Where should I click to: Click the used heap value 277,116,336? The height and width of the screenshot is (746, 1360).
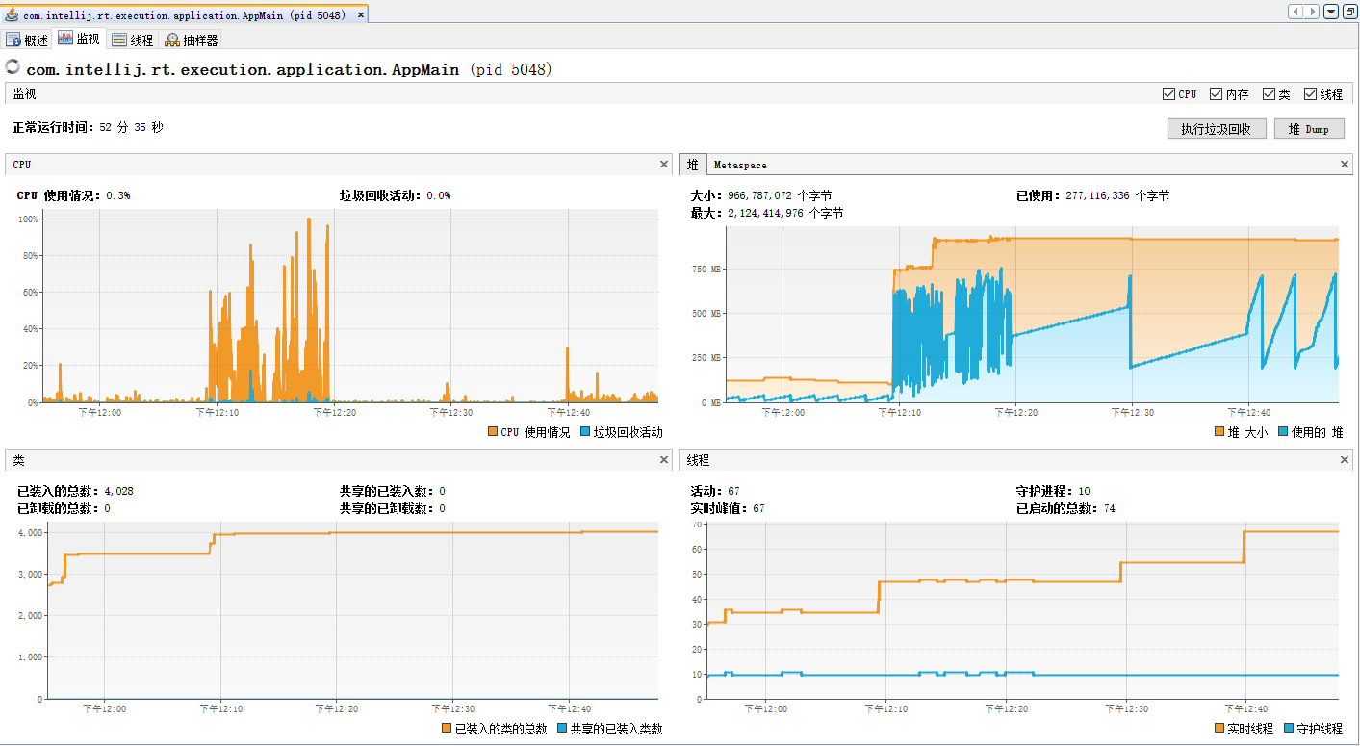tap(1098, 195)
